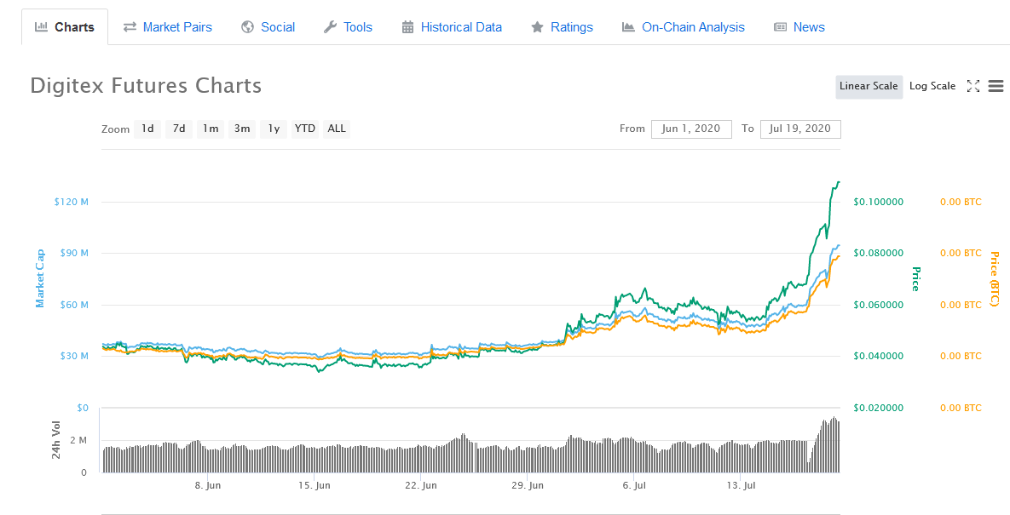
Task: Click the $0.040000 price label
Action: click(x=879, y=356)
